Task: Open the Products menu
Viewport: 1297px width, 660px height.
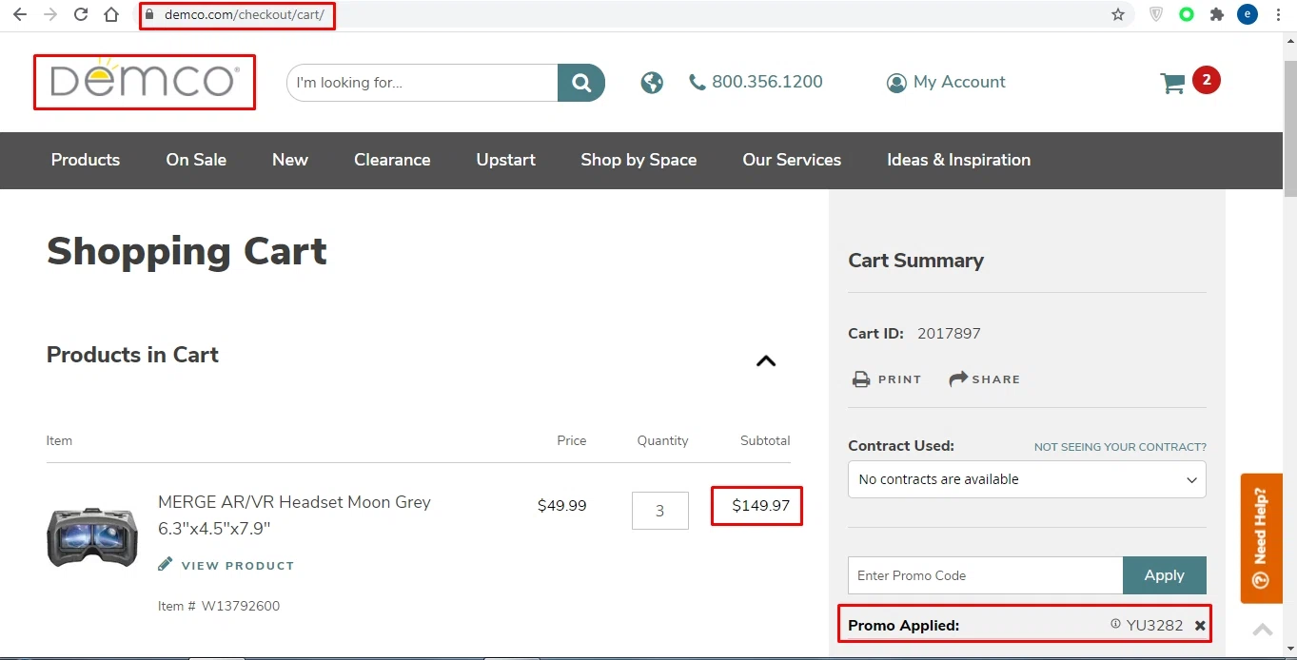Action: 86,160
